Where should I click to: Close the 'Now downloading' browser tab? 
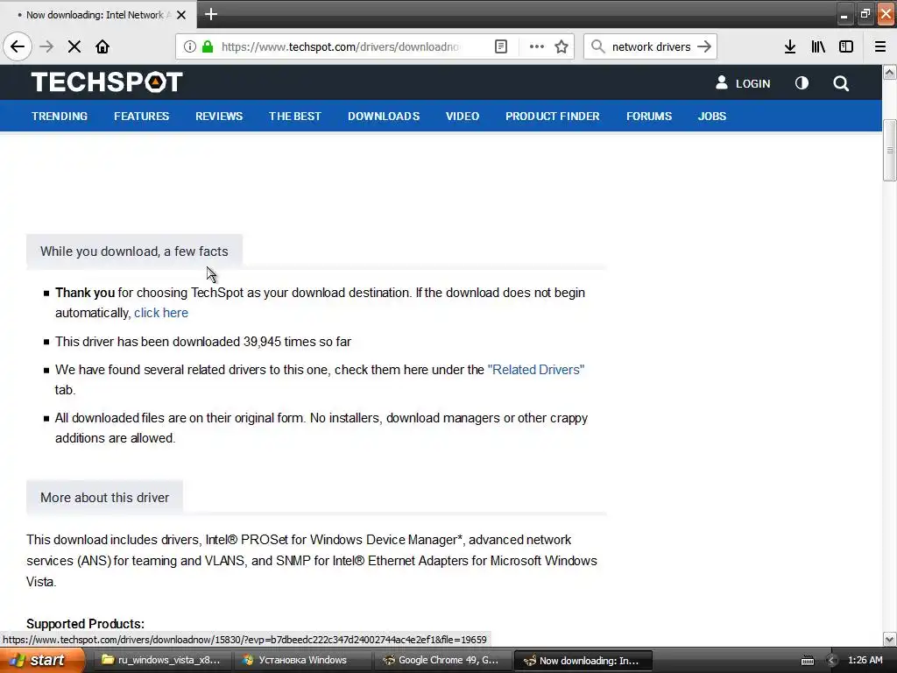pos(181,15)
